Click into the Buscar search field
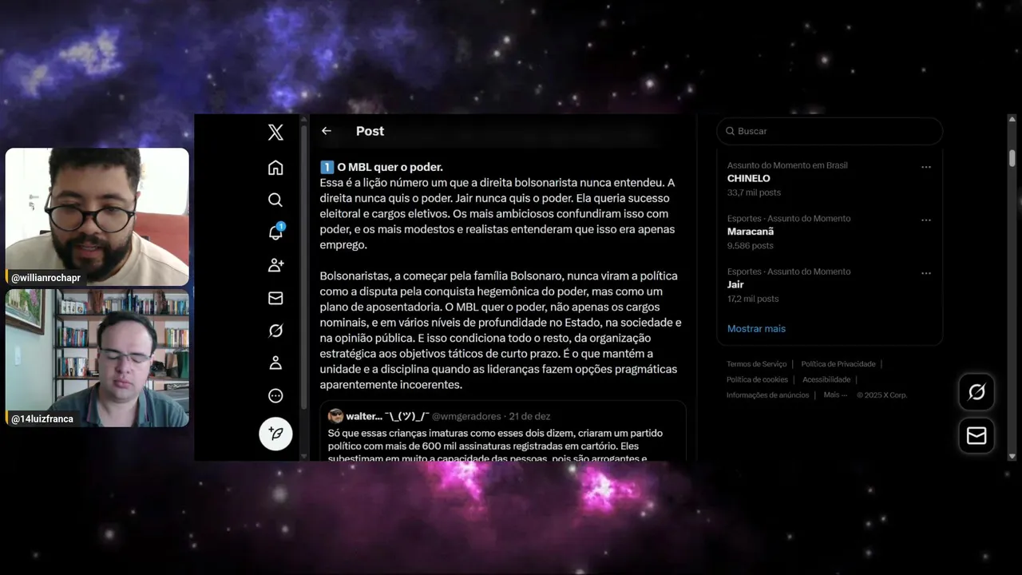The image size is (1022, 575). pyautogui.click(x=830, y=131)
